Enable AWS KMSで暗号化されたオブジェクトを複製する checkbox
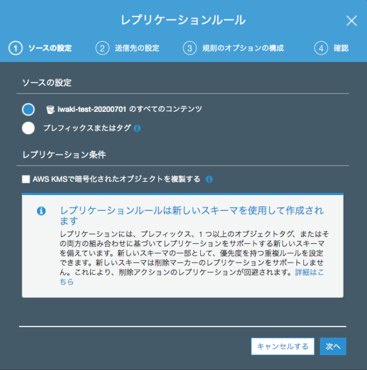Viewport: 367px width, 370px height. click(26, 179)
